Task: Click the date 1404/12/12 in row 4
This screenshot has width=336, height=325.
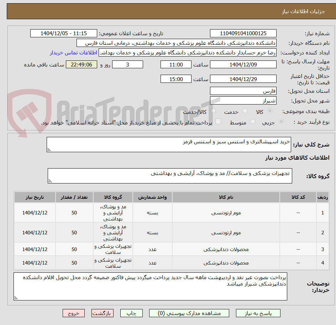Action: 35,263
